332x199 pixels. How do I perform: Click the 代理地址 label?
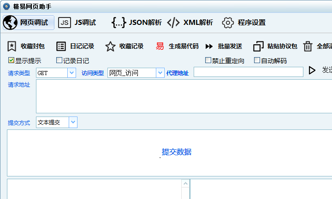(178, 73)
